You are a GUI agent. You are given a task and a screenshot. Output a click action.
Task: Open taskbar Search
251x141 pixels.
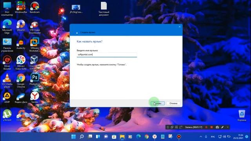(82, 137)
